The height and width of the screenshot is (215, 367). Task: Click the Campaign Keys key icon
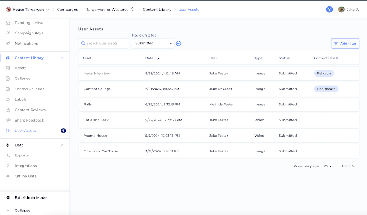[8, 33]
